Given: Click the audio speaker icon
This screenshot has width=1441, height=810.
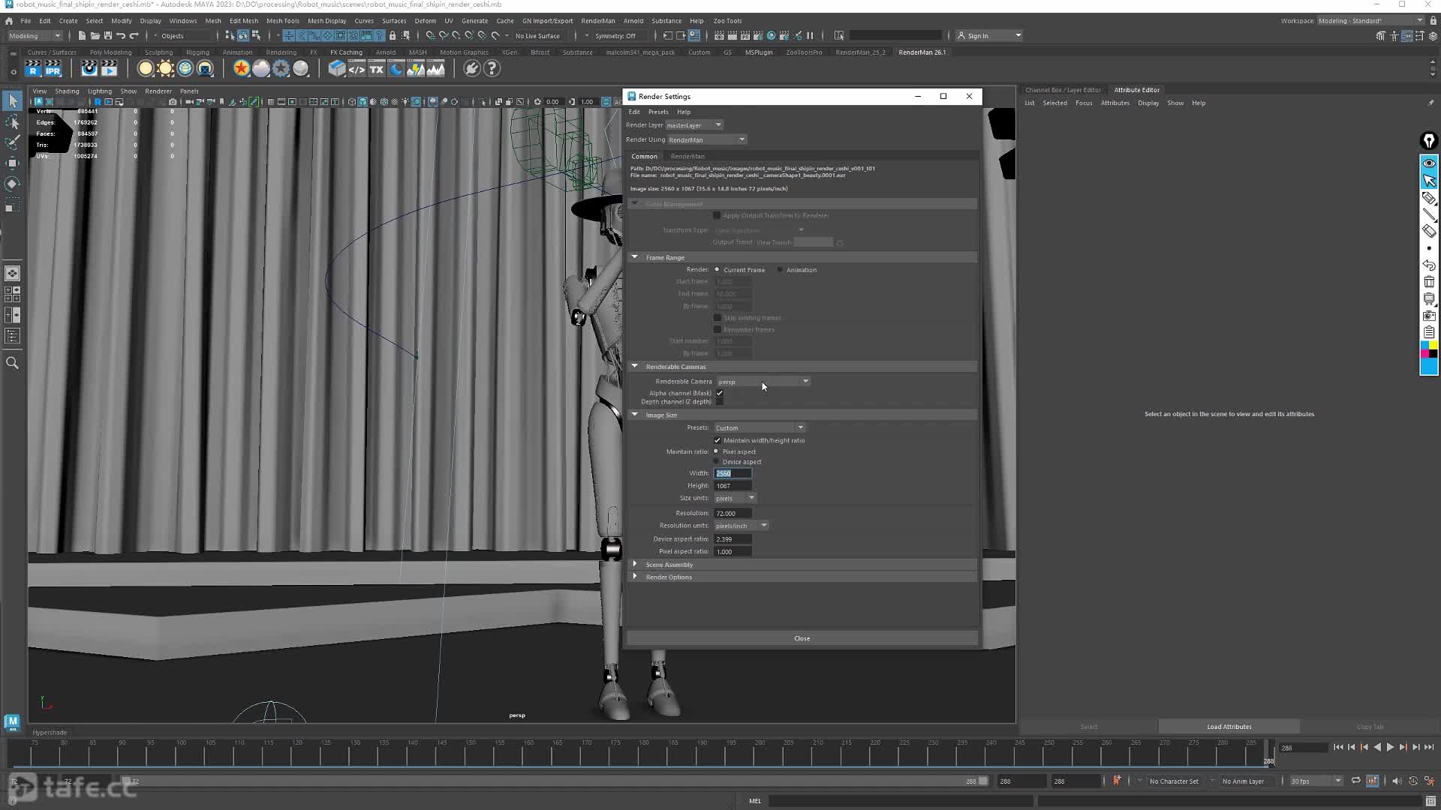Looking at the screenshot, I should pos(1396,781).
